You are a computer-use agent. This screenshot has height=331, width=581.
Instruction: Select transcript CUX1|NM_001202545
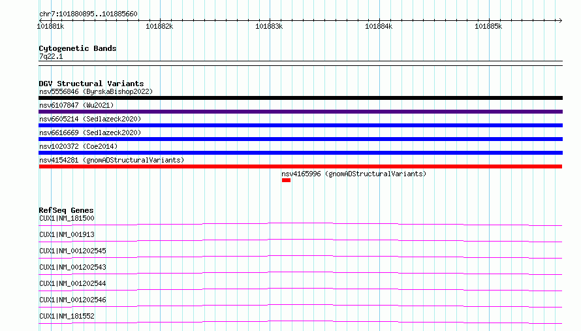pos(72,251)
